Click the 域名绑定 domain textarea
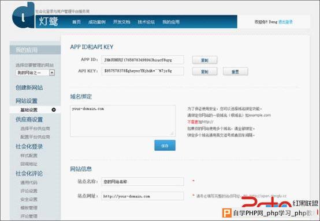This screenshot has width=320, height=221. pyautogui.click(x=122, y=121)
